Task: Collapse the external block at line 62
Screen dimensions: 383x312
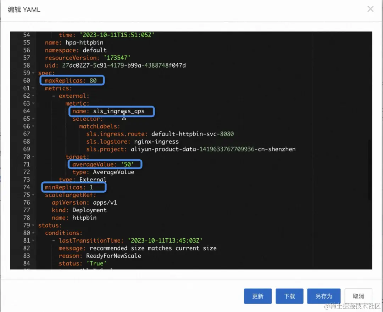Action: click(x=33, y=96)
